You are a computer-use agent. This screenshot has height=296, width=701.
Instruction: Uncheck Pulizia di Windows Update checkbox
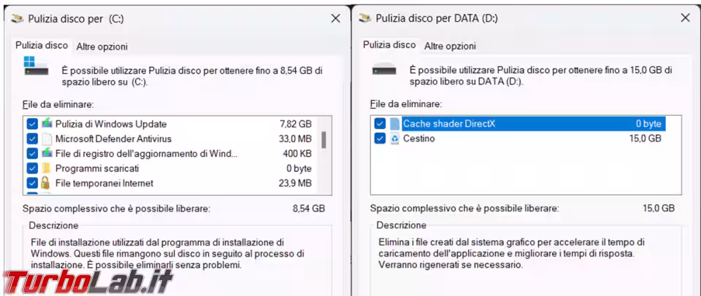click(31, 124)
